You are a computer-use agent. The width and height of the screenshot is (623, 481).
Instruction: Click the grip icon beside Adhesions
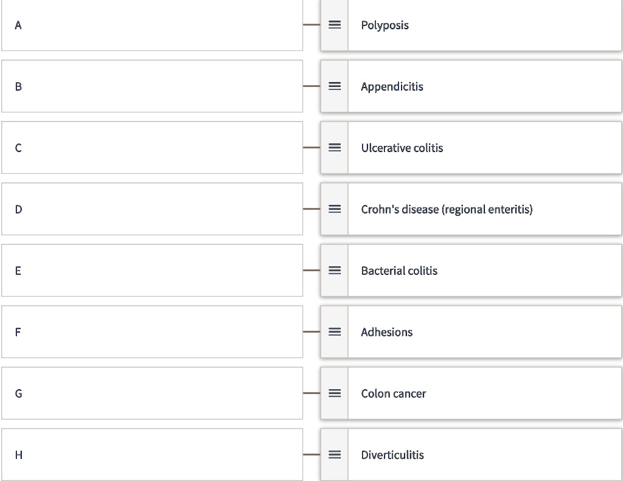pos(334,332)
